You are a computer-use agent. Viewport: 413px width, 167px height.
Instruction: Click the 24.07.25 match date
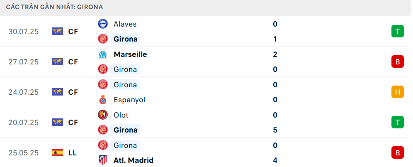[24, 92]
